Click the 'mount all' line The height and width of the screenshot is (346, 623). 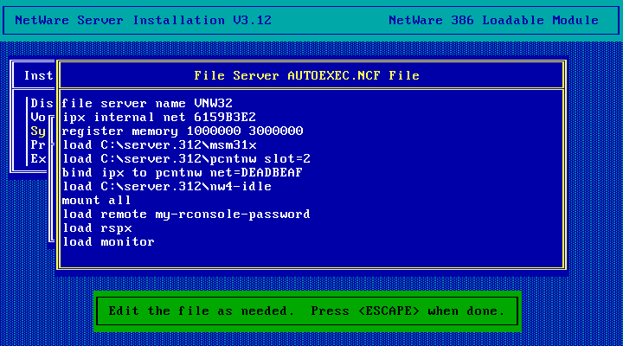pyautogui.click(x=96, y=200)
